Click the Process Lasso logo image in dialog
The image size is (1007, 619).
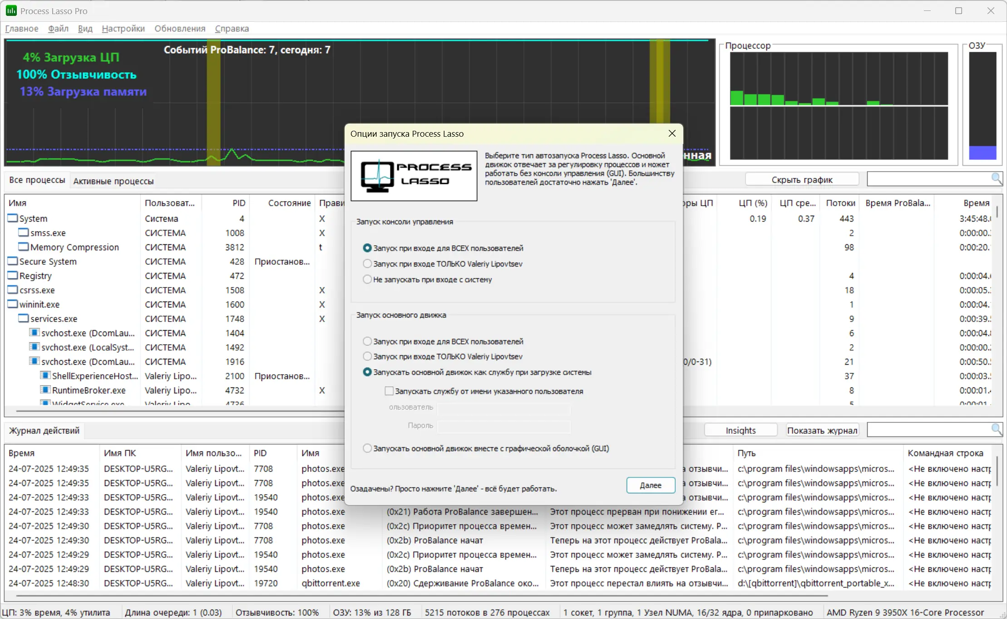tap(414, 176)
